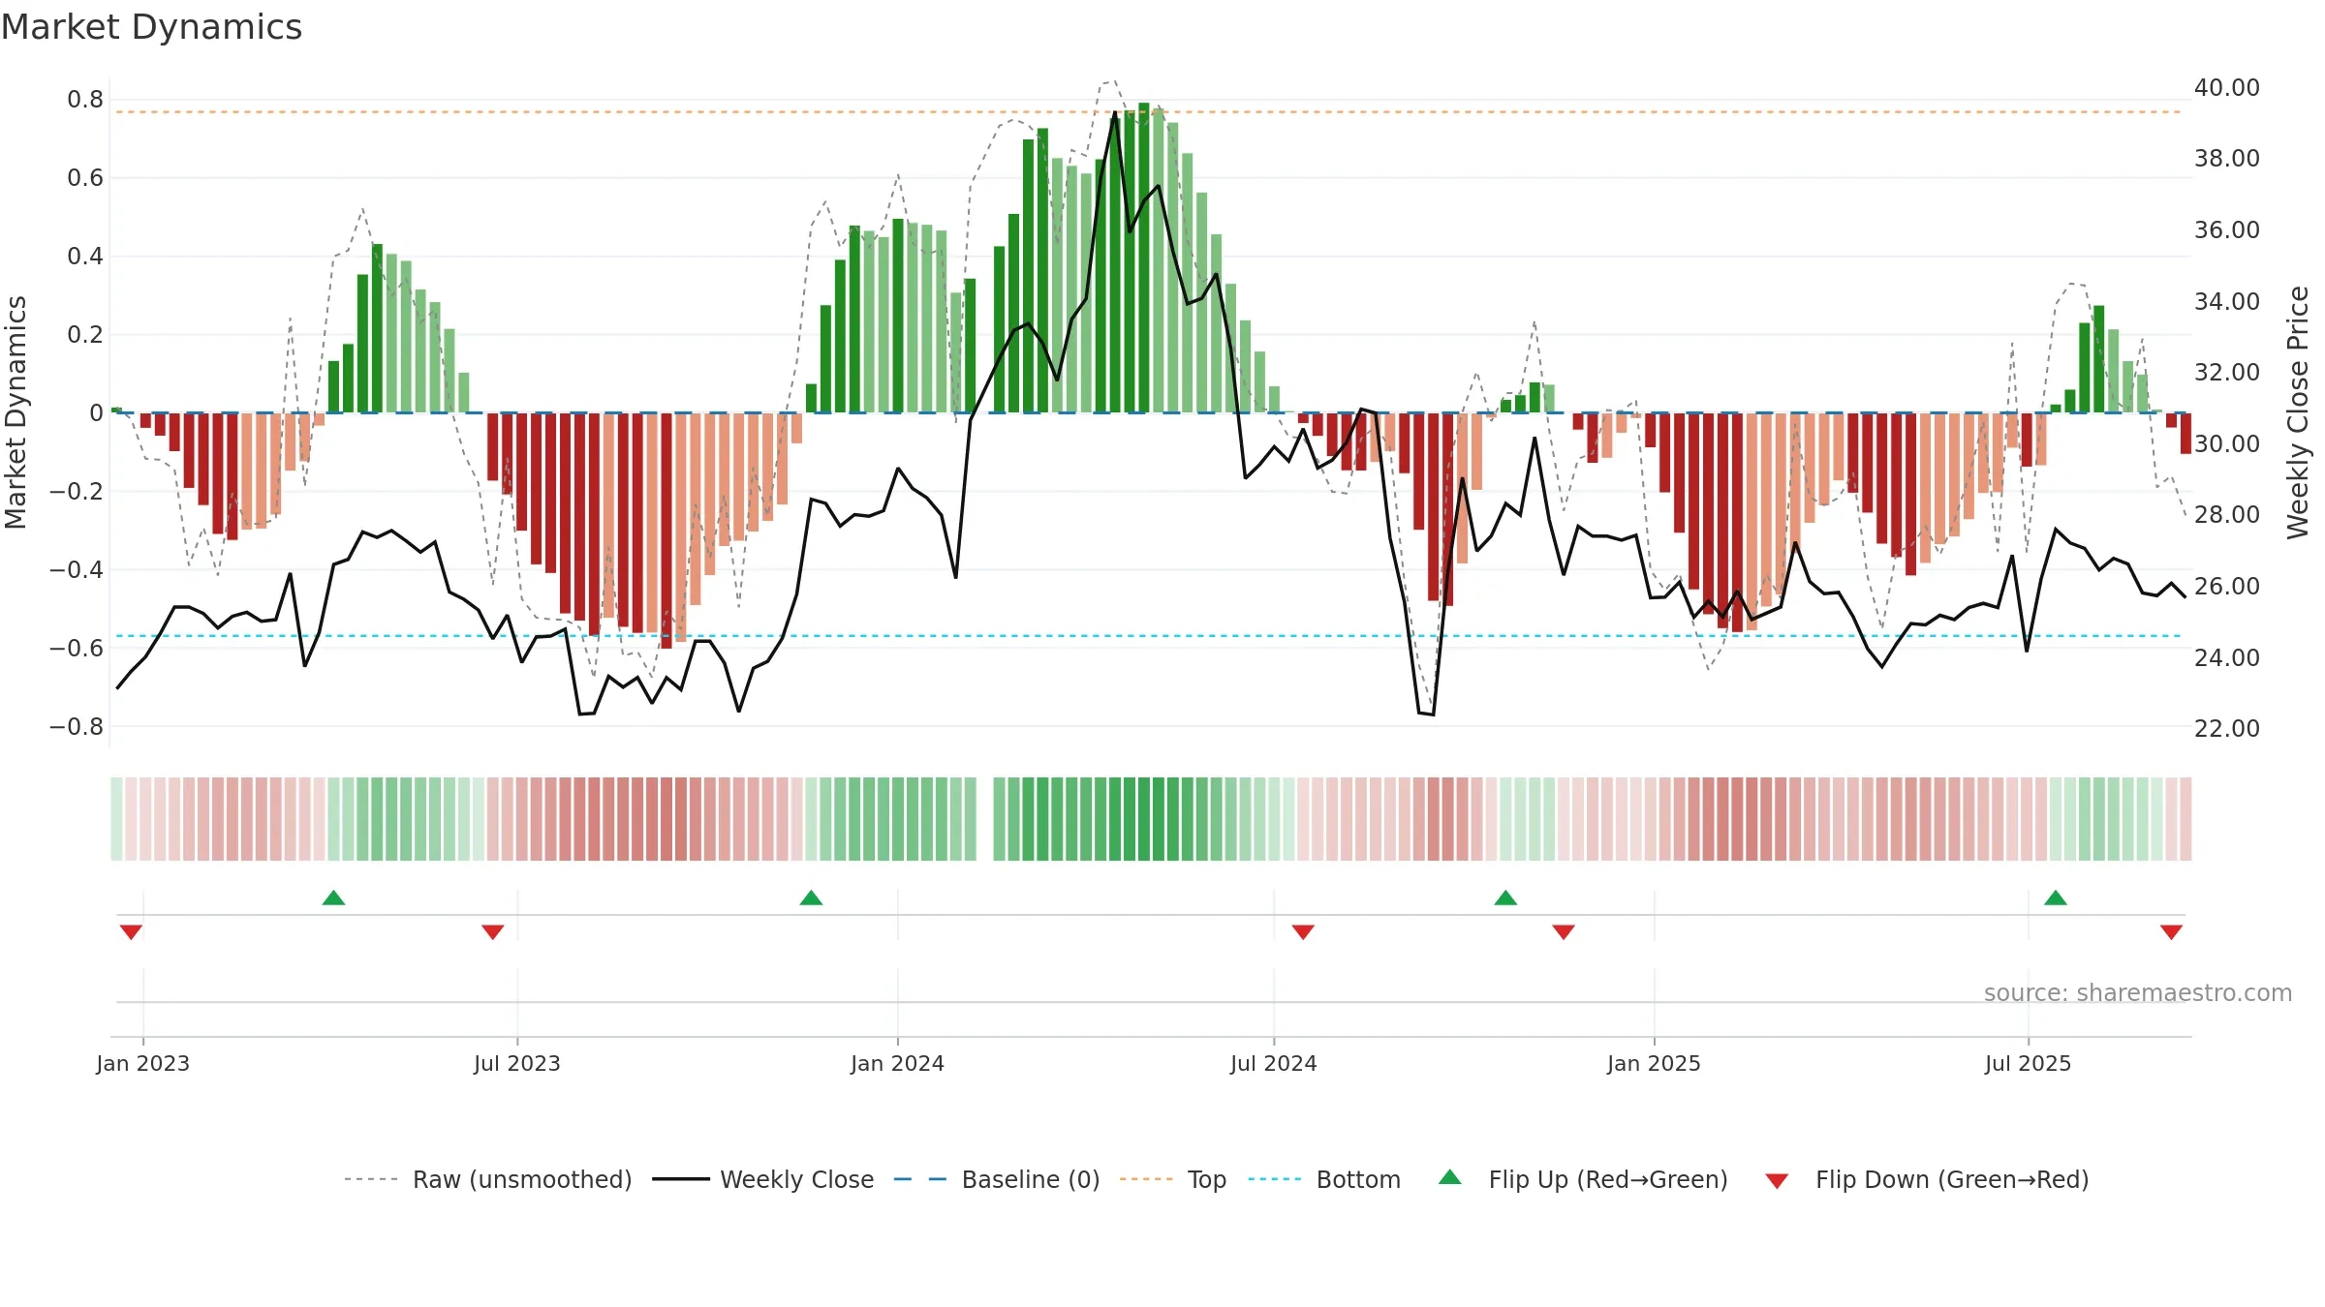This screenshot has height=1307, width=2325.
Task: Toggle Flip Down (Green→Red) legend entry
Action: coord(1927,1179)
